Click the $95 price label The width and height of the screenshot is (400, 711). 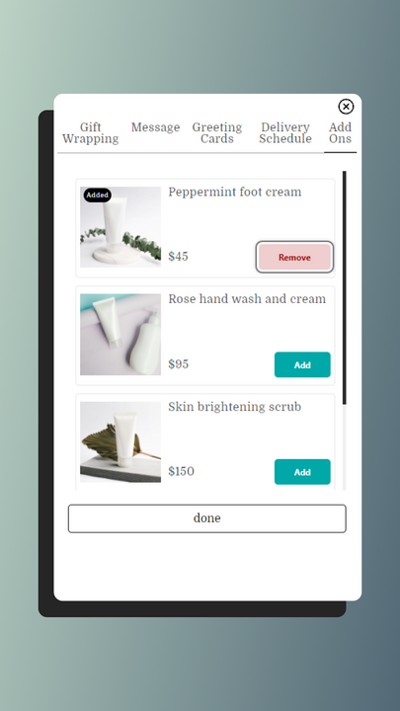178,364
